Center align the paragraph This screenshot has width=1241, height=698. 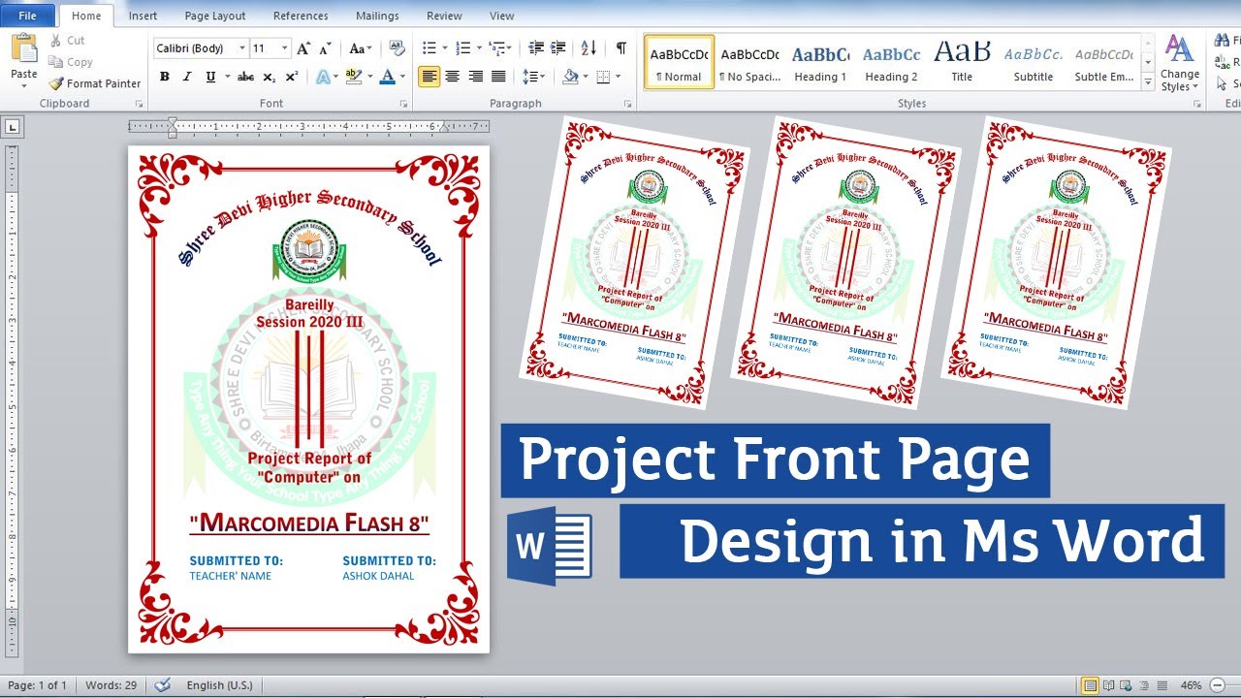pos(453,77)
